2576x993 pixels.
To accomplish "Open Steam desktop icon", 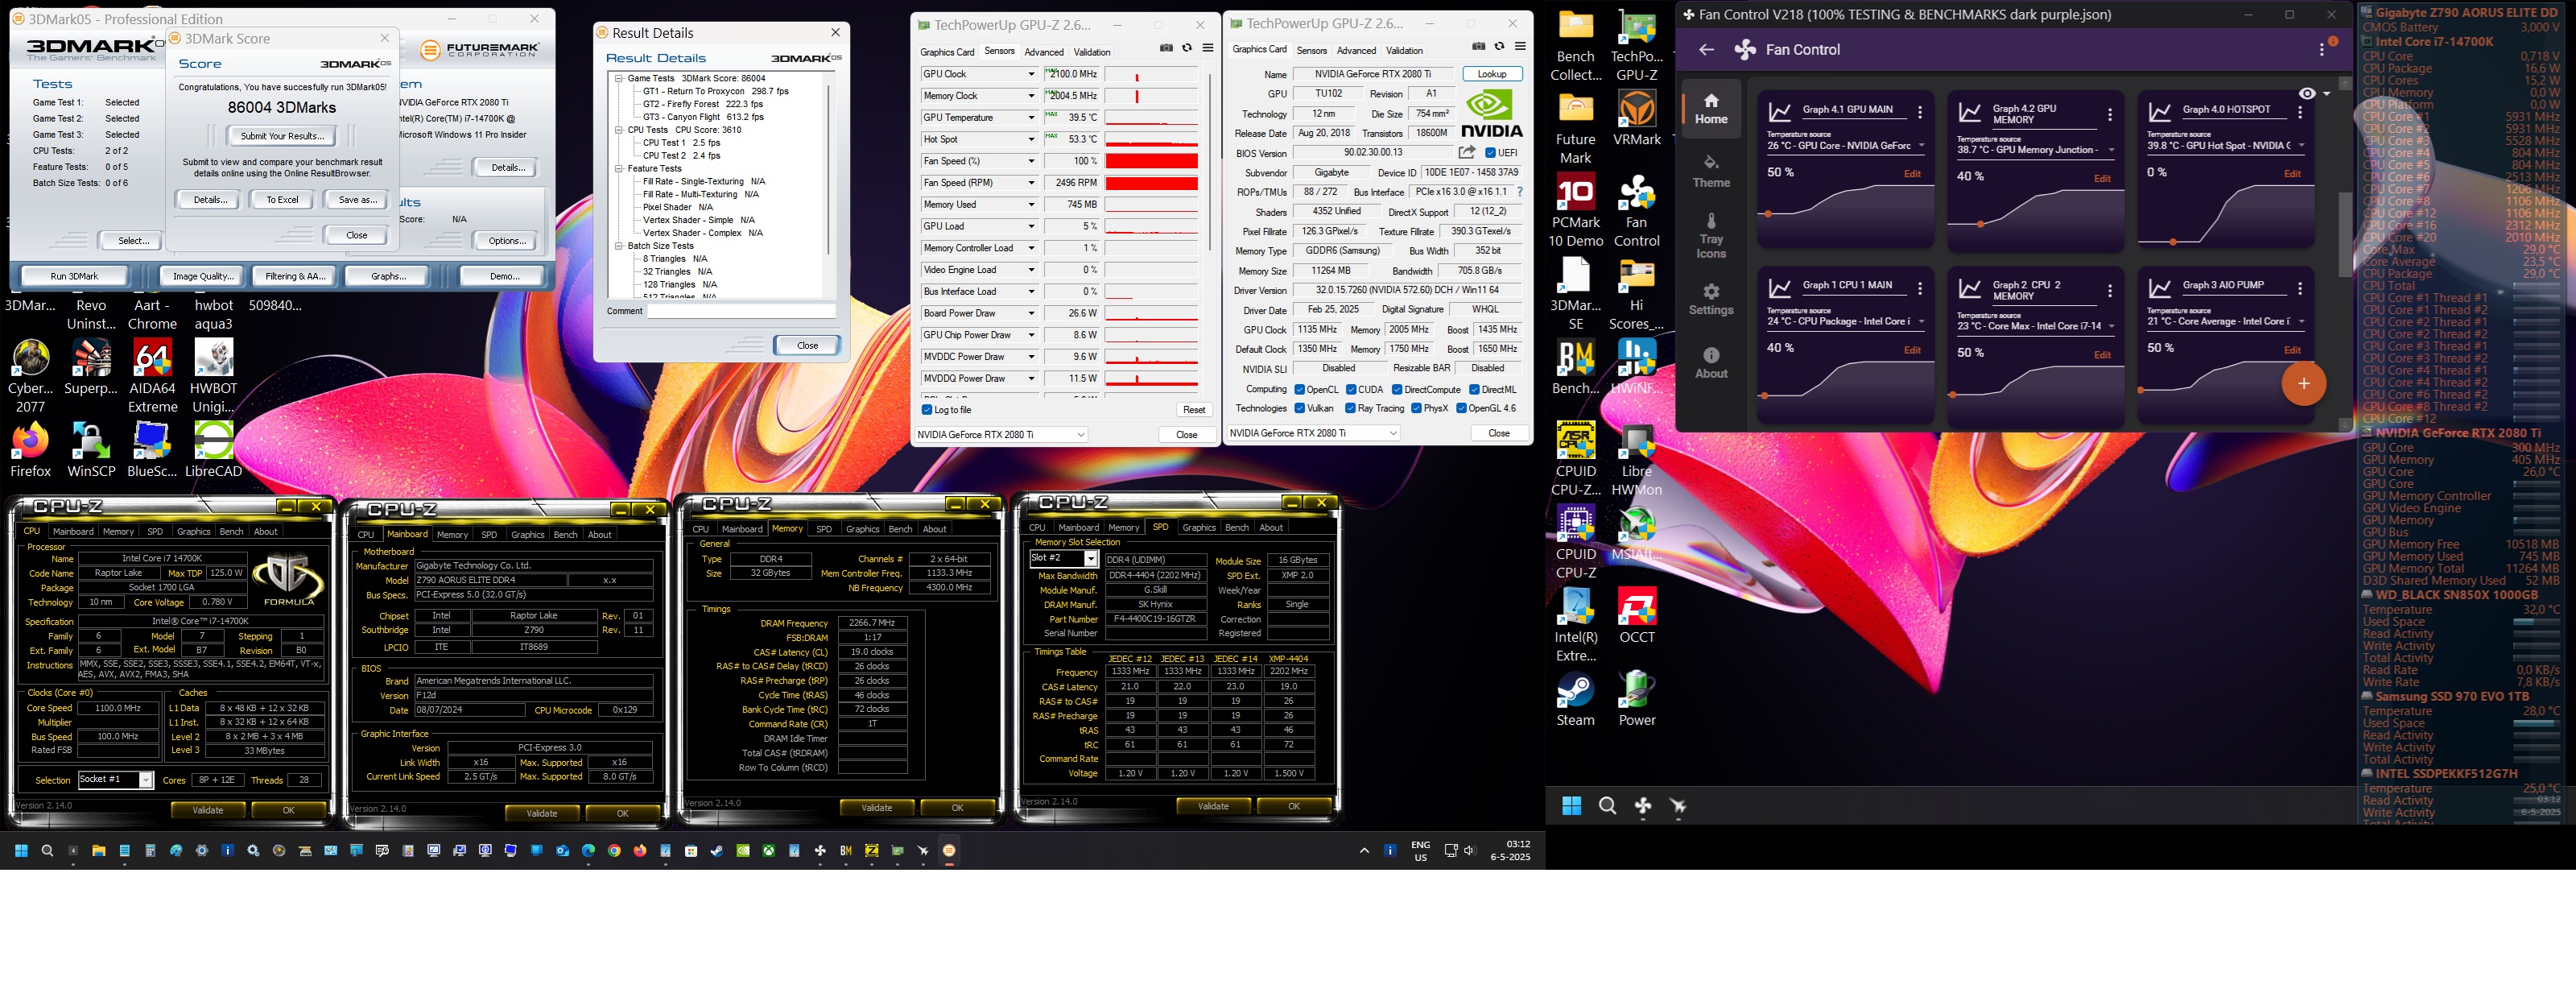I will point(1575,699).
